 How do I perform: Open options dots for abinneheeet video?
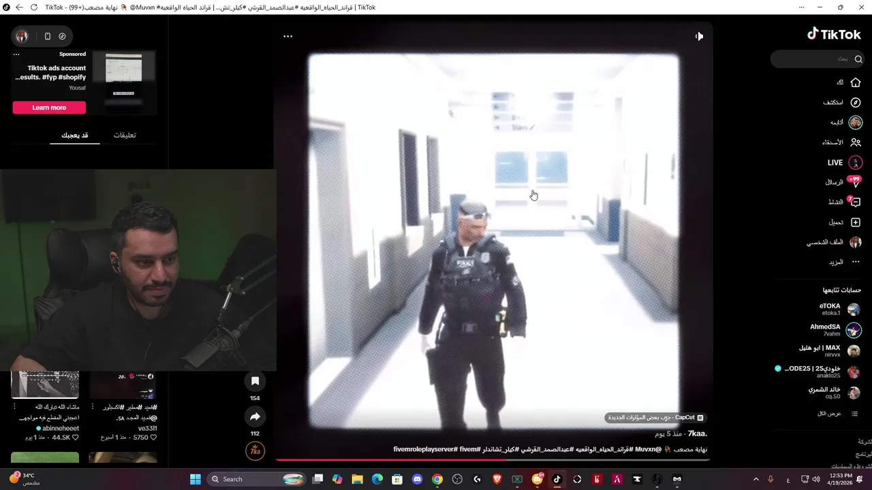point(15,407)
